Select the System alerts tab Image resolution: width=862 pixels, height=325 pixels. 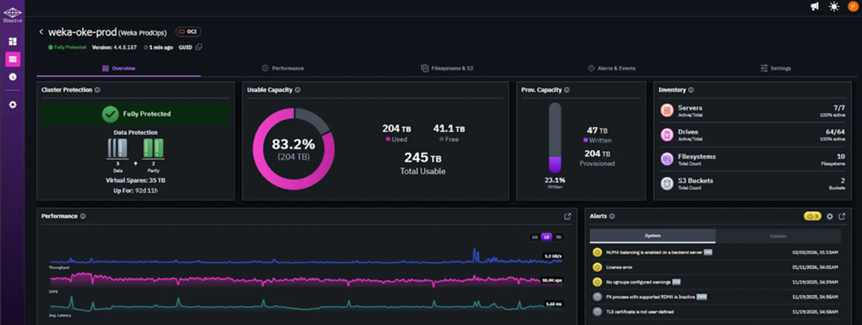(x=653, y=236)
